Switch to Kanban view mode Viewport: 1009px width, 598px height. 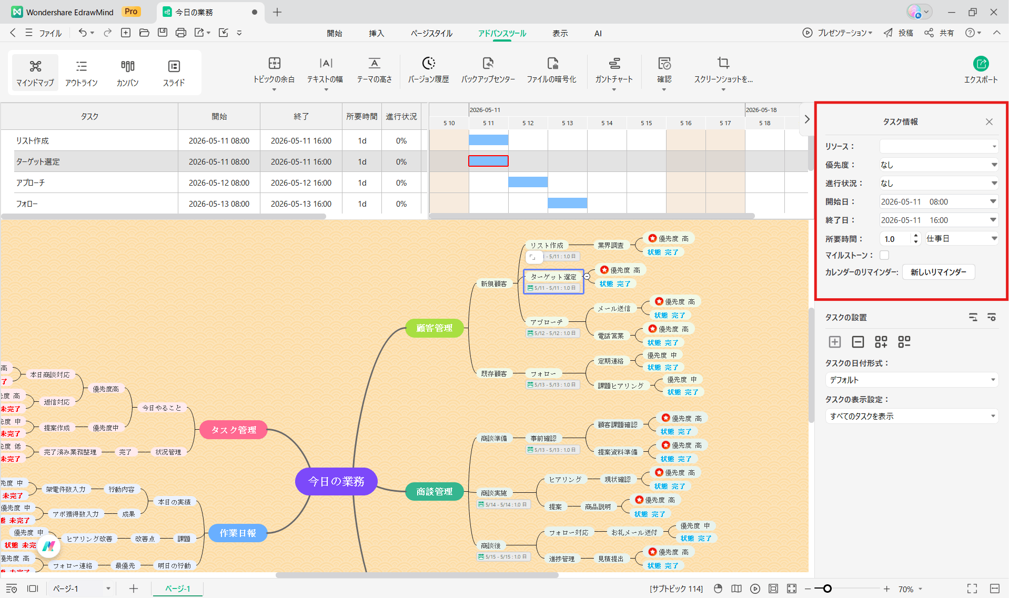pyautogui.click(x=128, y=73)
